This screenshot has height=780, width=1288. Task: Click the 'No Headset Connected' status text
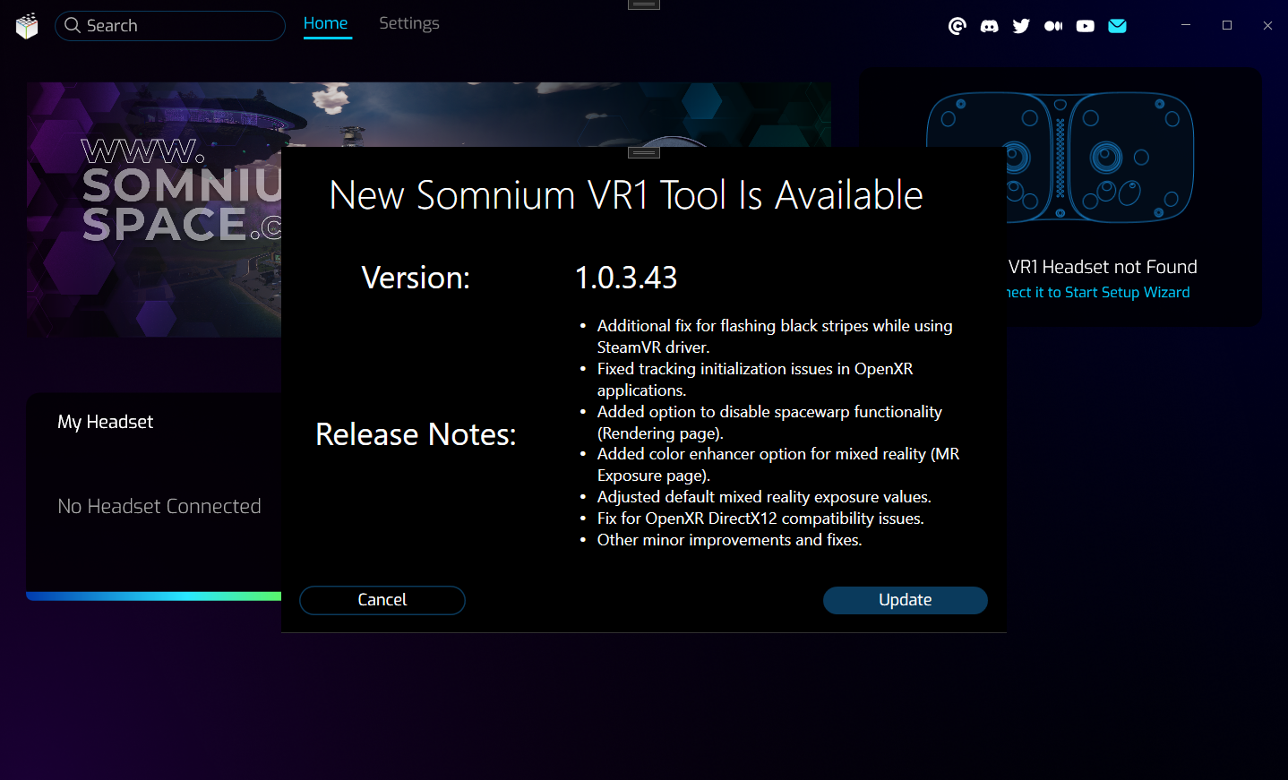pos(159,506)
